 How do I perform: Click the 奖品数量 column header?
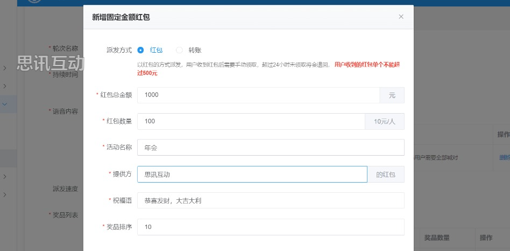coord(436,238)
